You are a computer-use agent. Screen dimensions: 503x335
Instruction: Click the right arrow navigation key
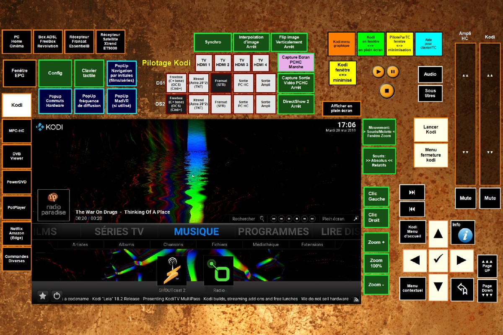click(462, 260)
